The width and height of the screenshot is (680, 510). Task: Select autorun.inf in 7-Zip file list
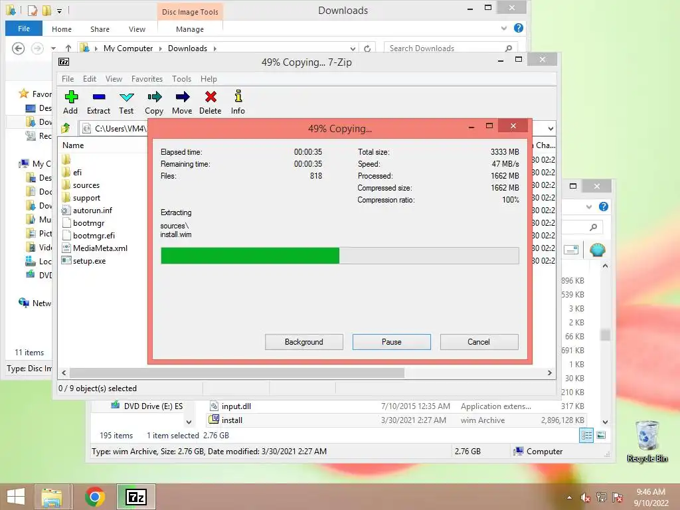(92, 211)
